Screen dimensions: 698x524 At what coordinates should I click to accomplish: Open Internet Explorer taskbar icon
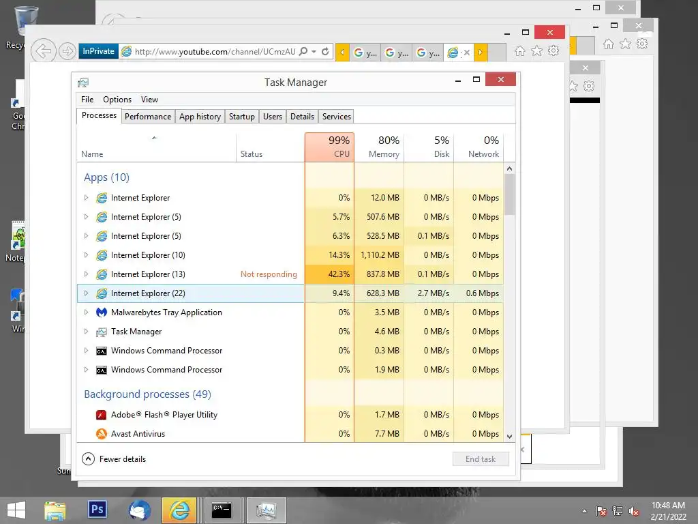(179, 510)
